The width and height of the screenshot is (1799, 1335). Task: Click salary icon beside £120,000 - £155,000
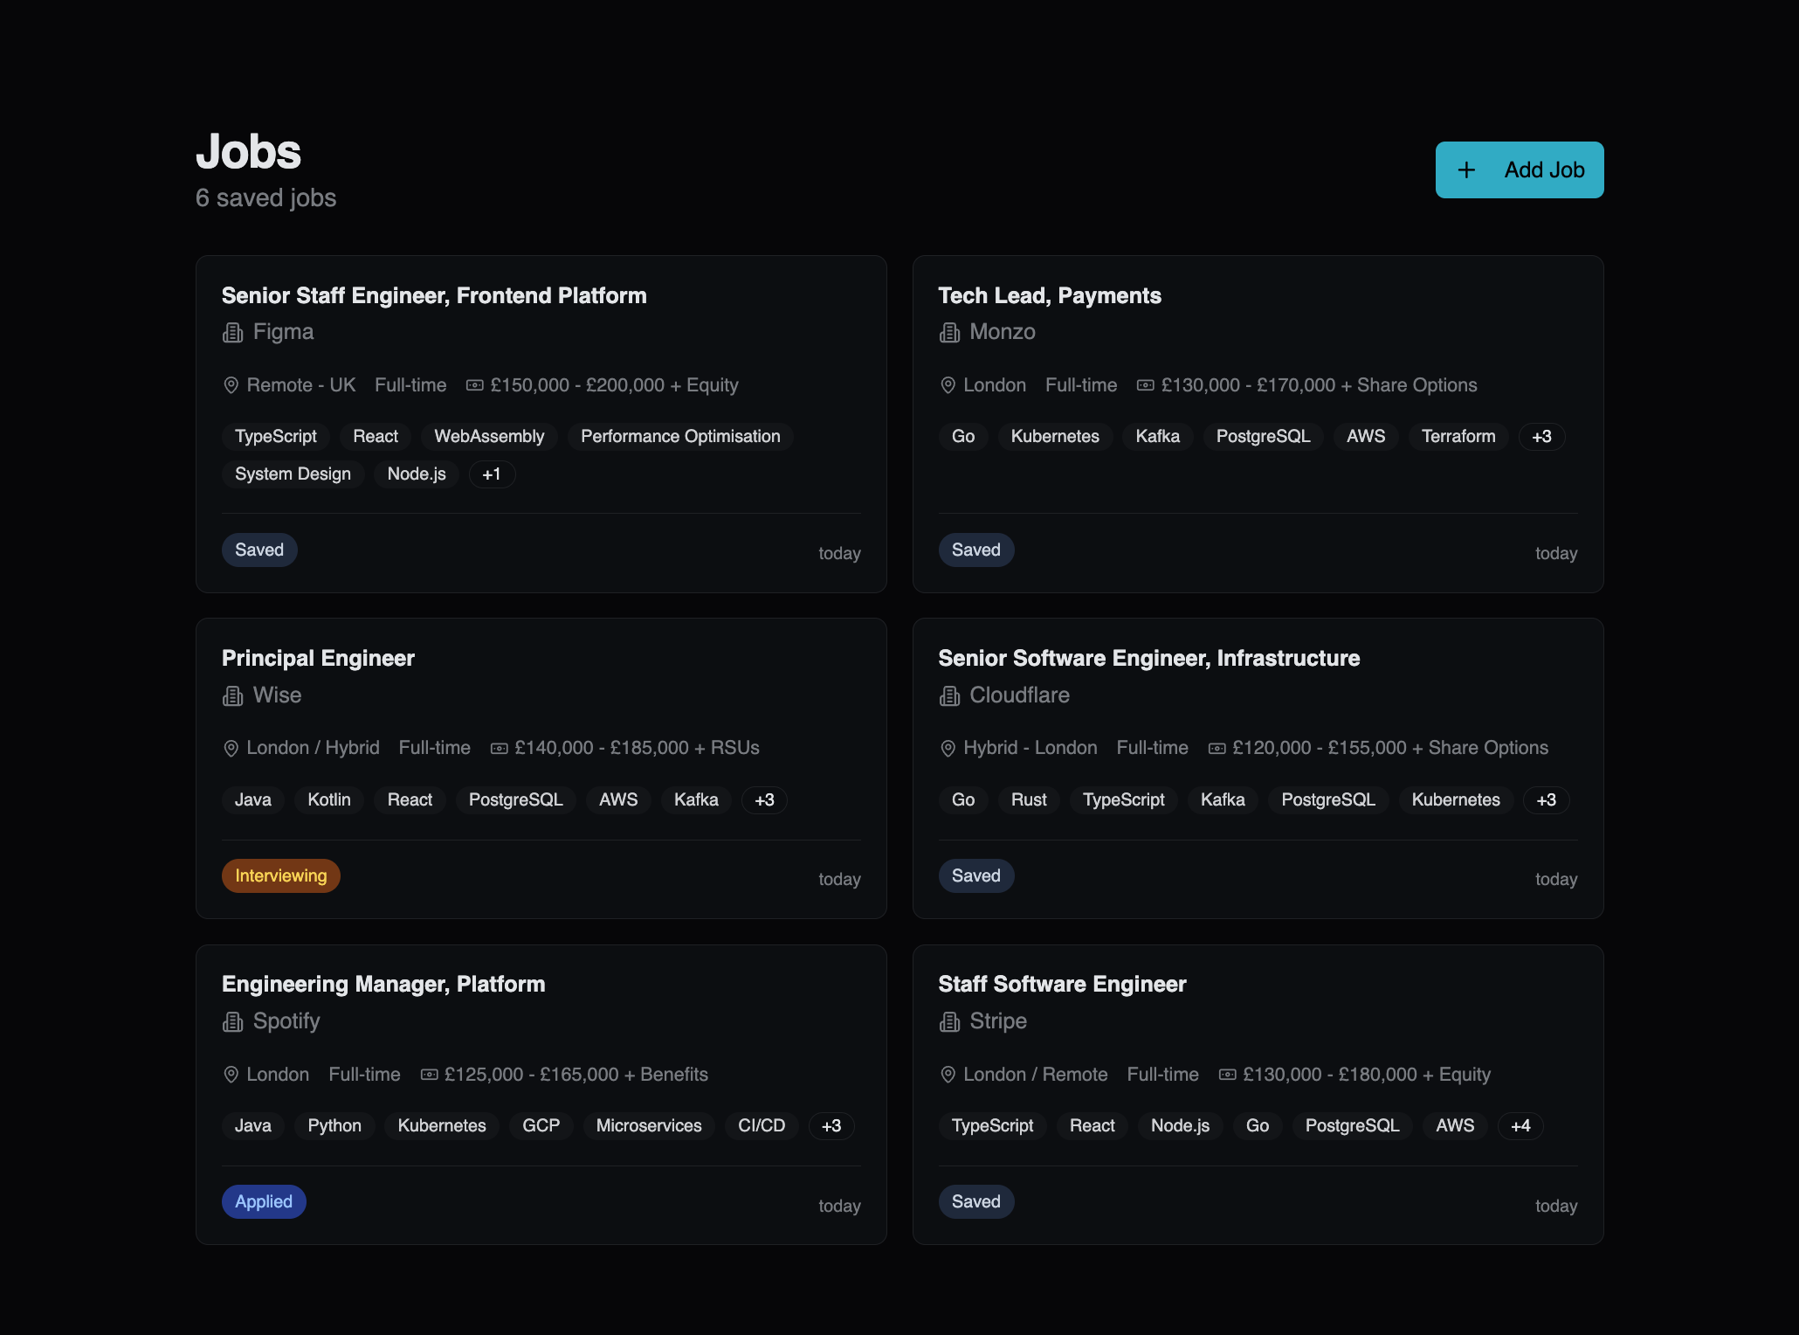[1217, 749]
